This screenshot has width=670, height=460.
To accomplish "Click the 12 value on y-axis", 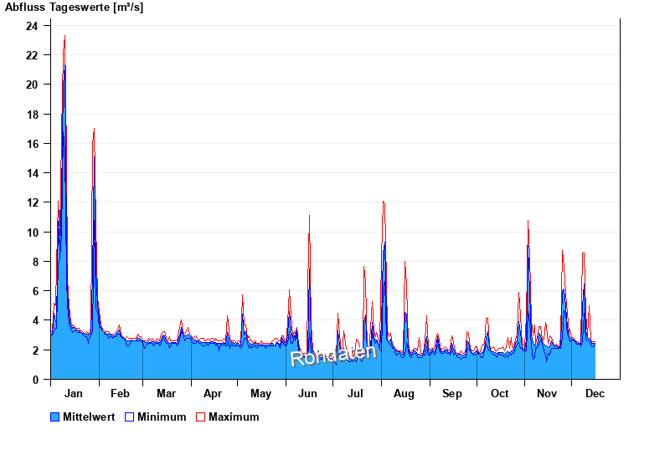I will coord(32,202).
